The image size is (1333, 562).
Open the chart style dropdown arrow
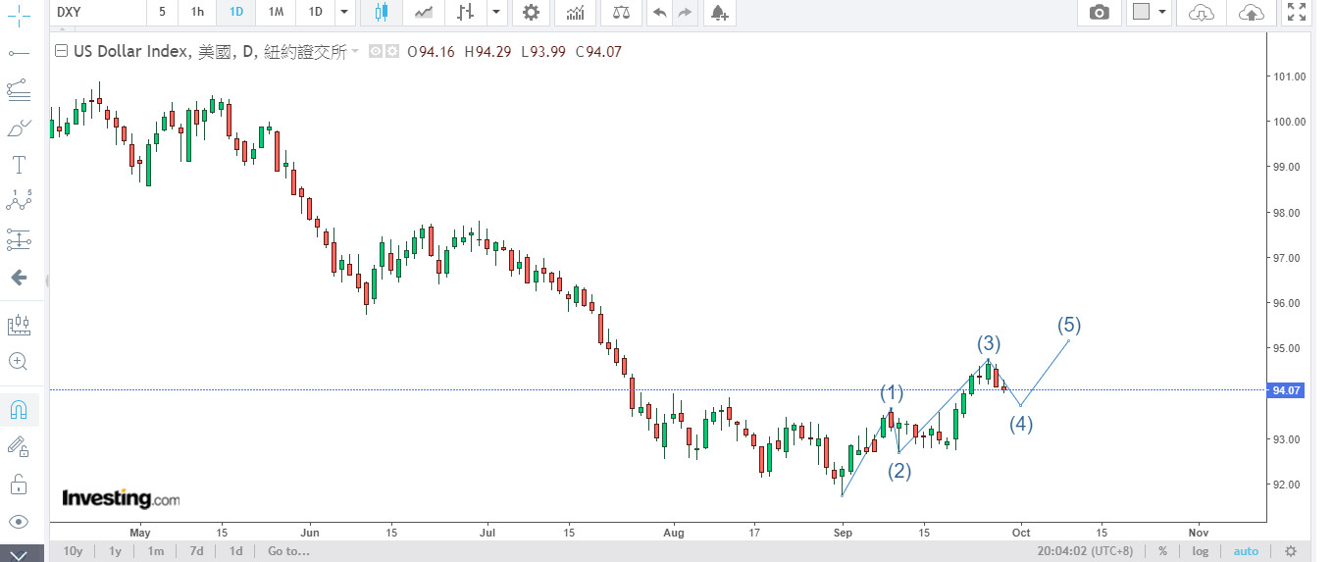click(496, 12)
